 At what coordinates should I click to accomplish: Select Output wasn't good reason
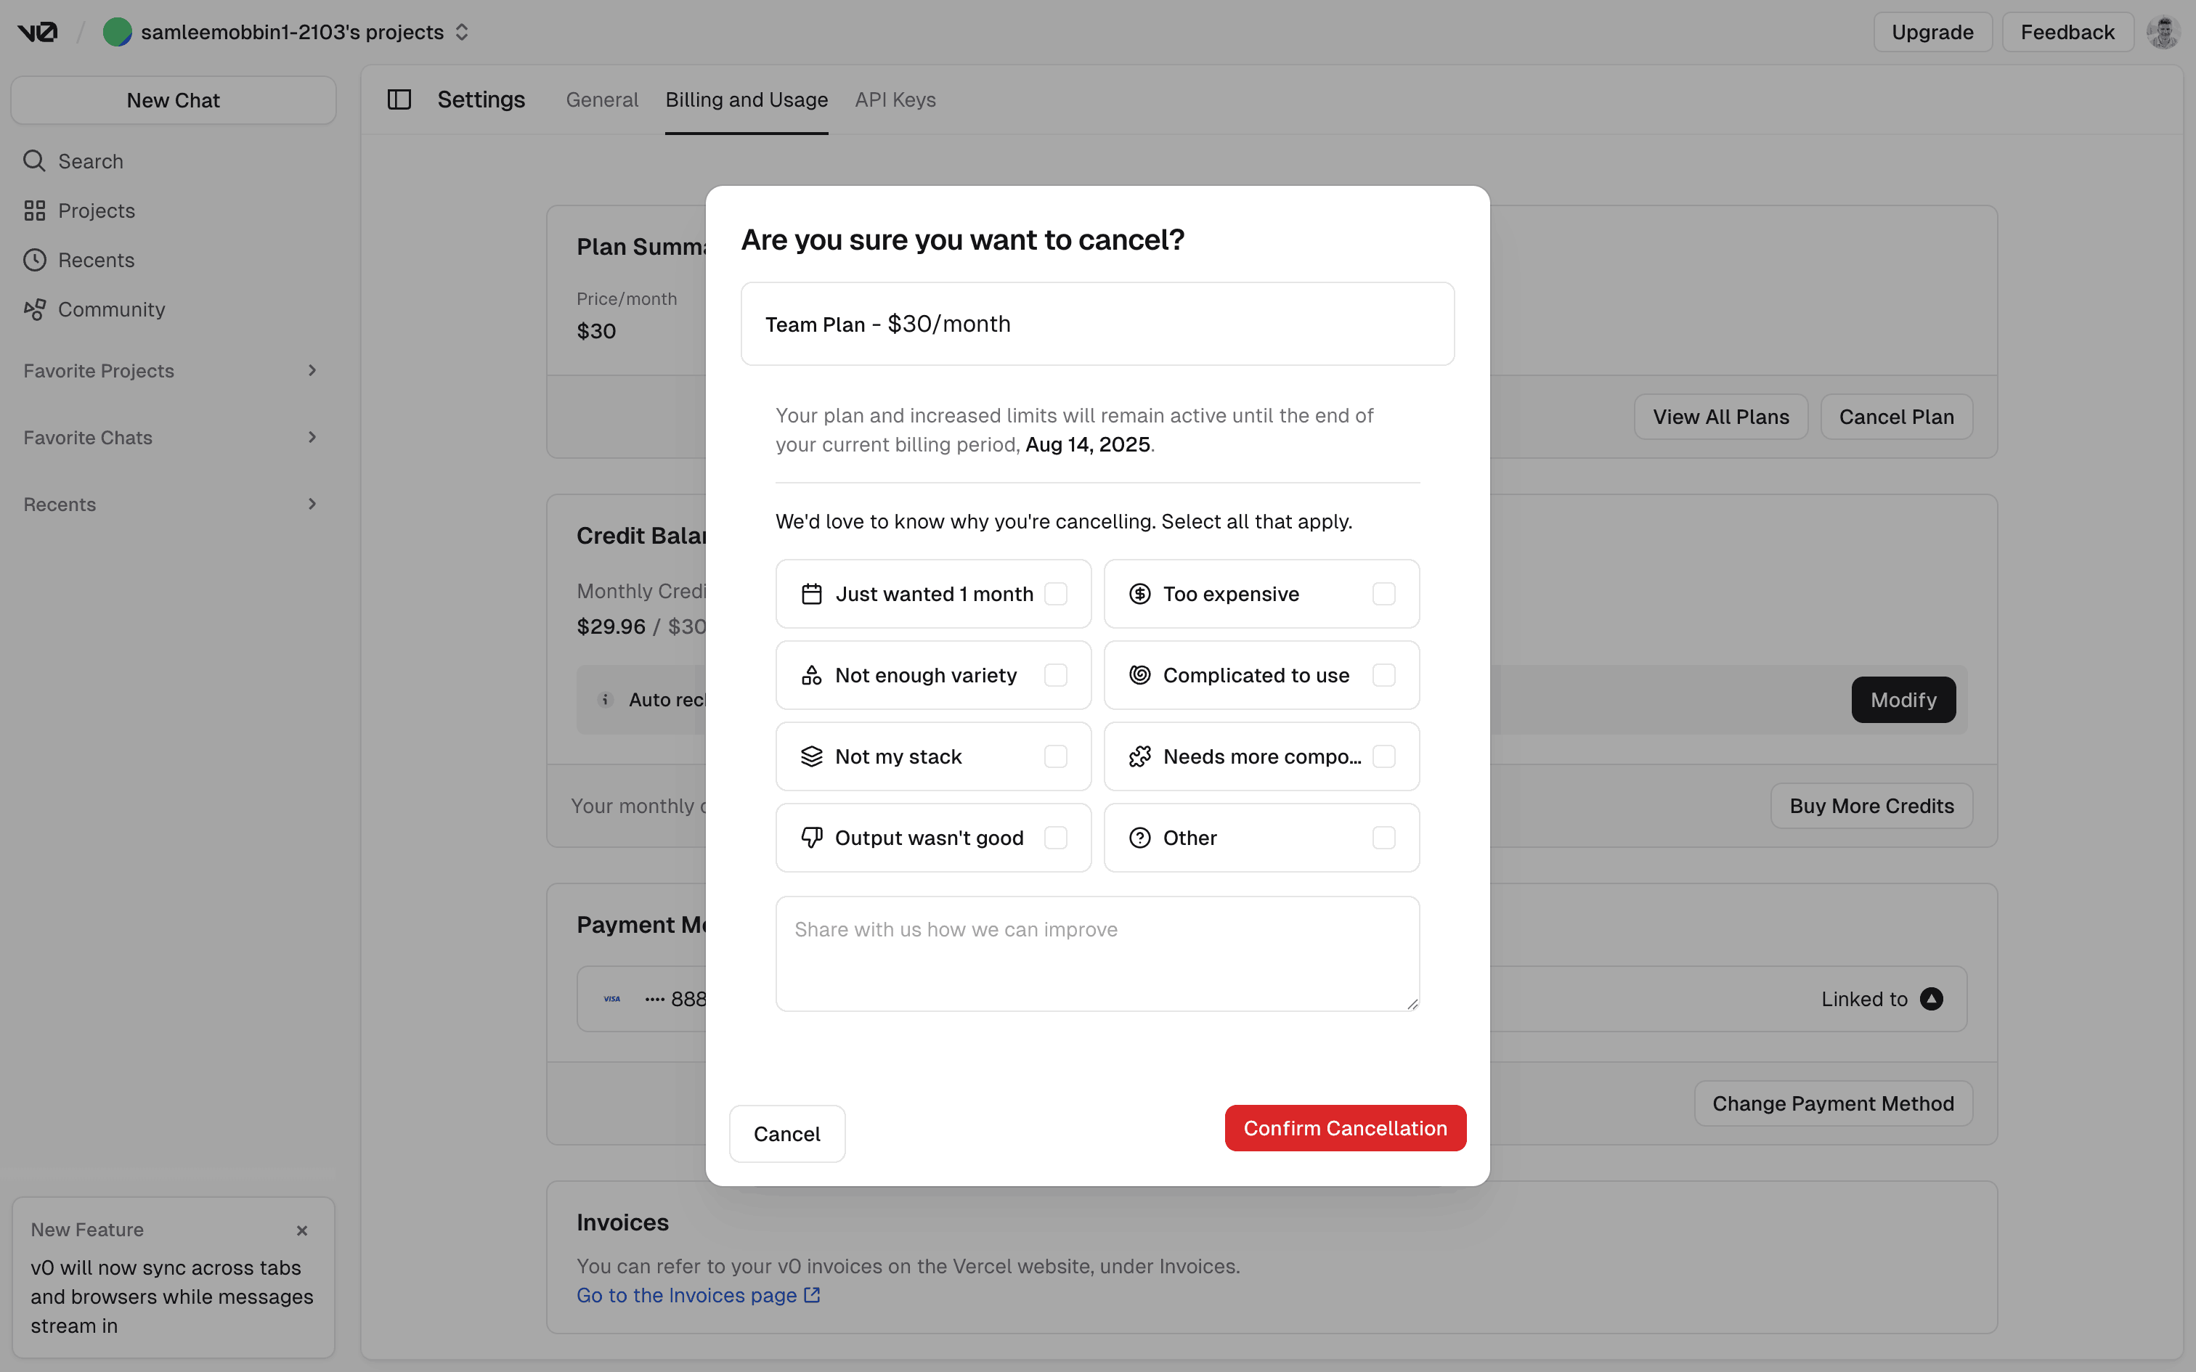(1055, 838)
